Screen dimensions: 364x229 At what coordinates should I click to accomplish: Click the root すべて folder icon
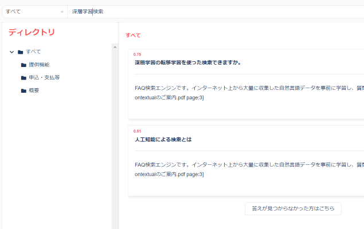[x=21, y=52]
